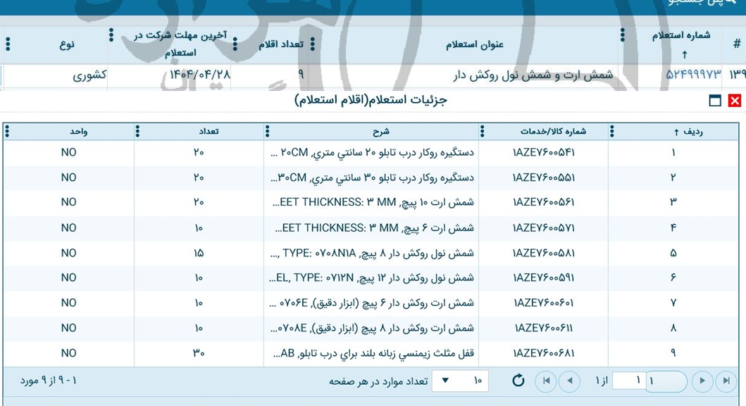The height and width of the screenshot is (406, 746).
Task: Open column options for واحد column
Action: click(x=7, y=133)
